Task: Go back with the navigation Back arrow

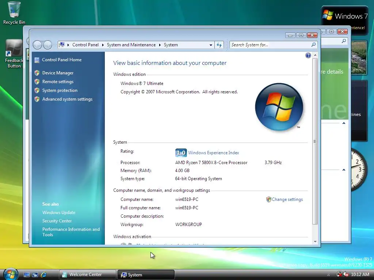Action: pos(37,45)
